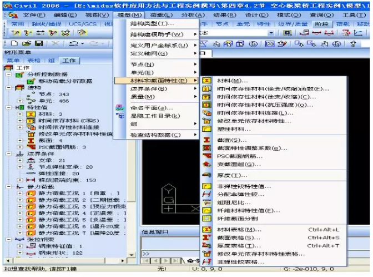Viewport: 373px width, 277px height.
Task: Click the 修改单元依存材料特性 icon in the submenu
Action: (206, 121)
